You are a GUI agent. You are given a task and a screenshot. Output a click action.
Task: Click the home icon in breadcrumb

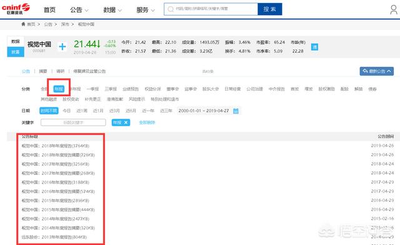(23, 24)
